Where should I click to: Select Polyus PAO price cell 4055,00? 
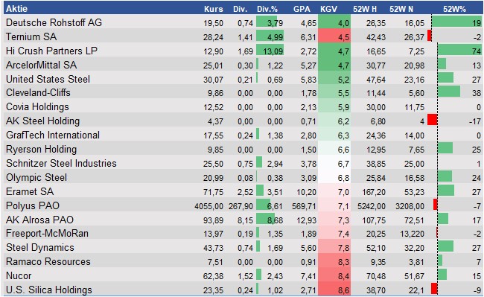pos(208,206)
